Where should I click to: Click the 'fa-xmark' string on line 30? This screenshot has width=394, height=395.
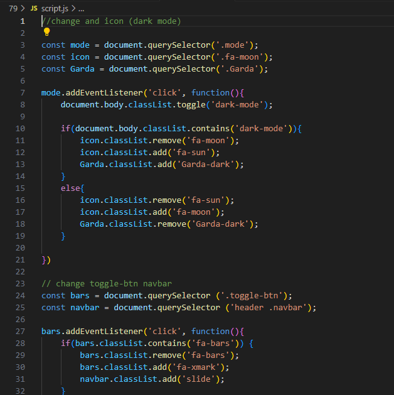coord(196,367)
